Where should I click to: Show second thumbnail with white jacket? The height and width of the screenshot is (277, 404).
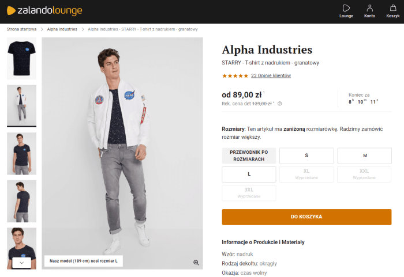click(x=21, y=105)
